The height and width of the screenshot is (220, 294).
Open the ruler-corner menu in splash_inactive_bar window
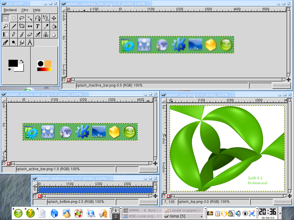[x=64, y=9]
